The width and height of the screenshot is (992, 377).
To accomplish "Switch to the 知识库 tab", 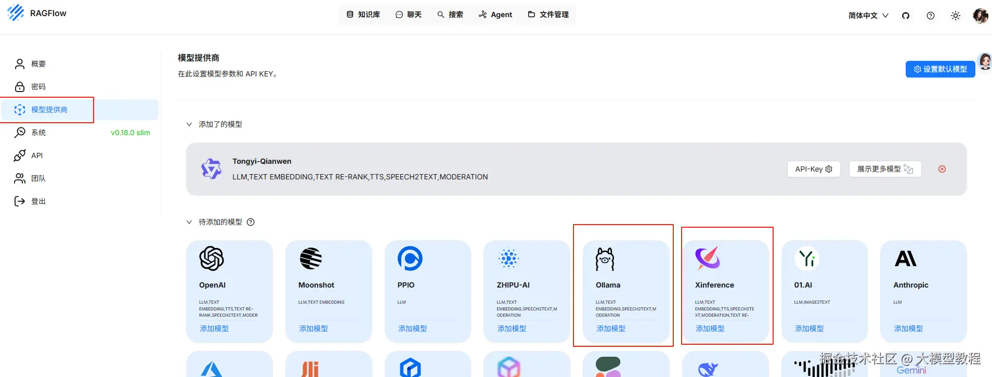I will (x=363, y=15).
